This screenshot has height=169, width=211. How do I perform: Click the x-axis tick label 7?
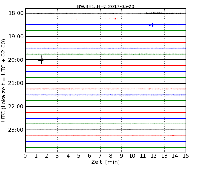[100, 156]
